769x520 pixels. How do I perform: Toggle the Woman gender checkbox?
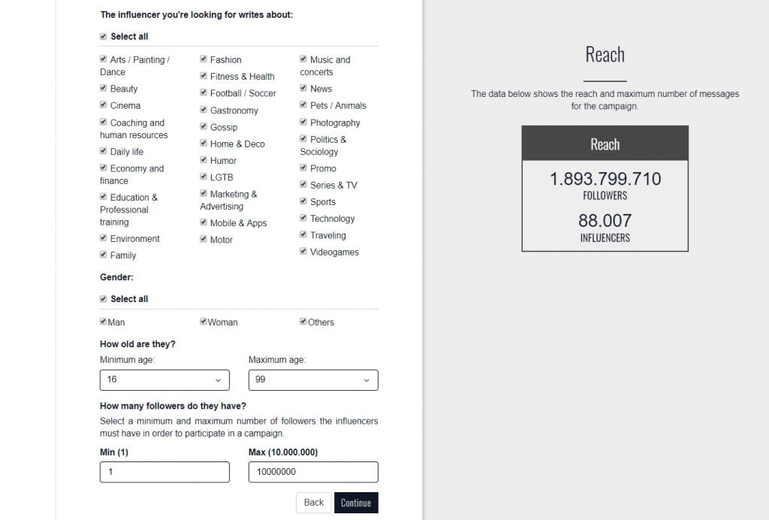click(203, 322)
